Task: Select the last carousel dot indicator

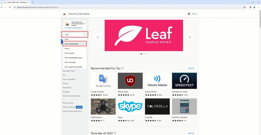Action: coord(147,54)
